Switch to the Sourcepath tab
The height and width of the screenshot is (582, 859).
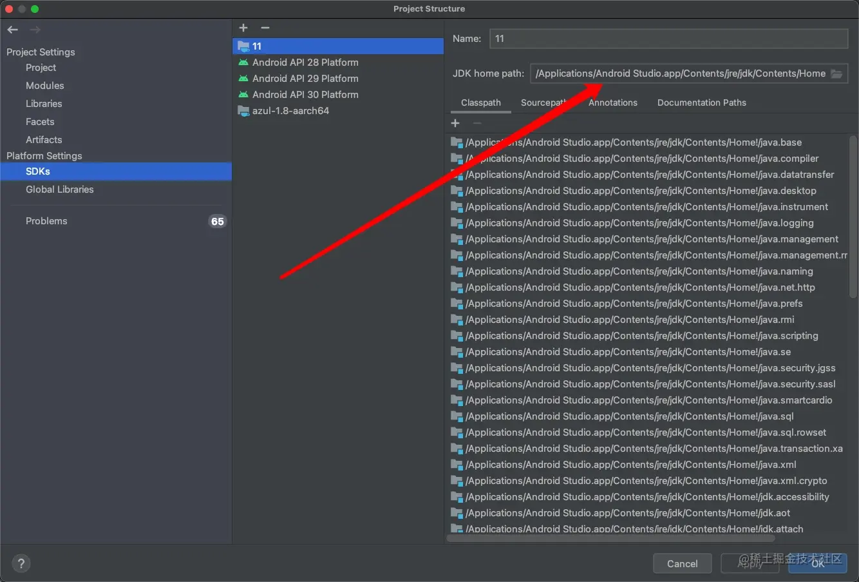point(544,102)
